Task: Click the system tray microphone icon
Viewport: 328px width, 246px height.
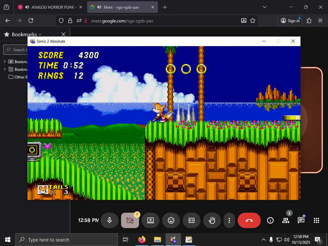Action: point(271,240)
